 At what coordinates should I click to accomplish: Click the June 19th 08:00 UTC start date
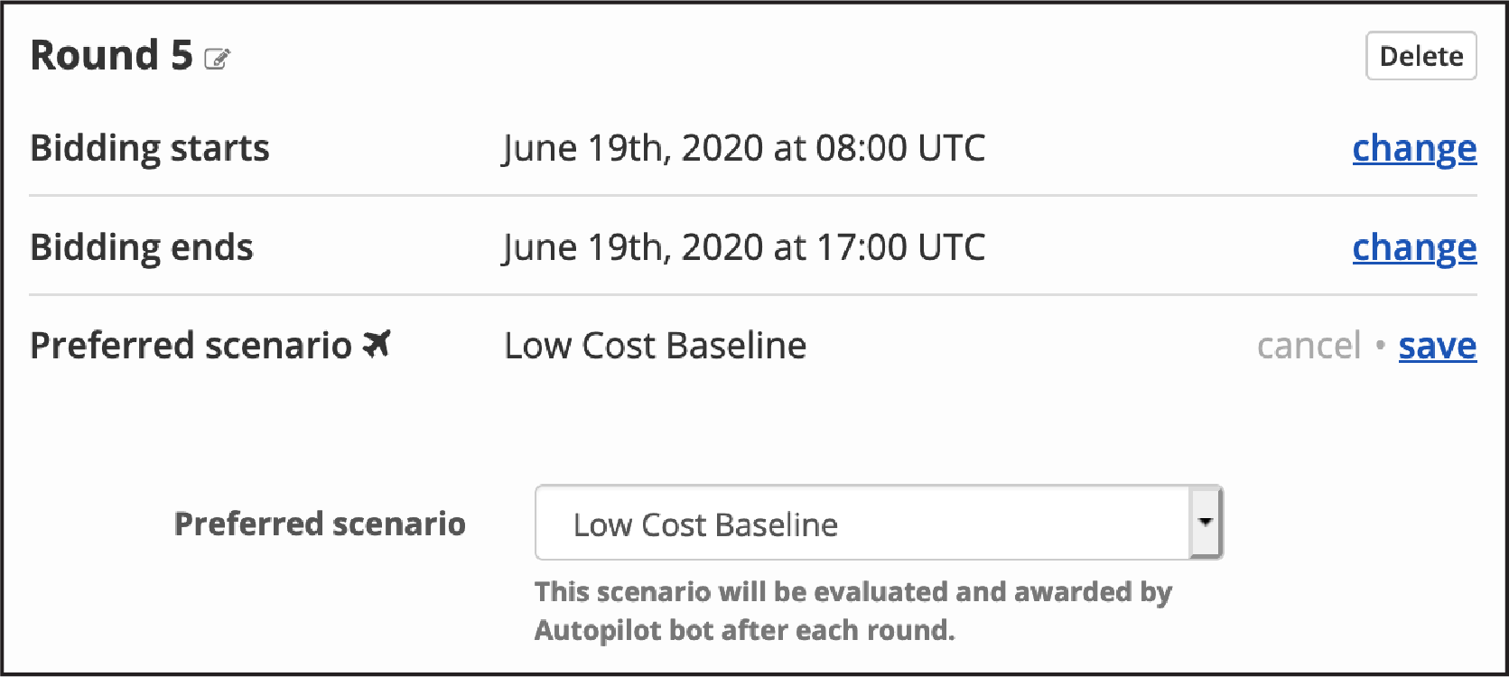743,148
